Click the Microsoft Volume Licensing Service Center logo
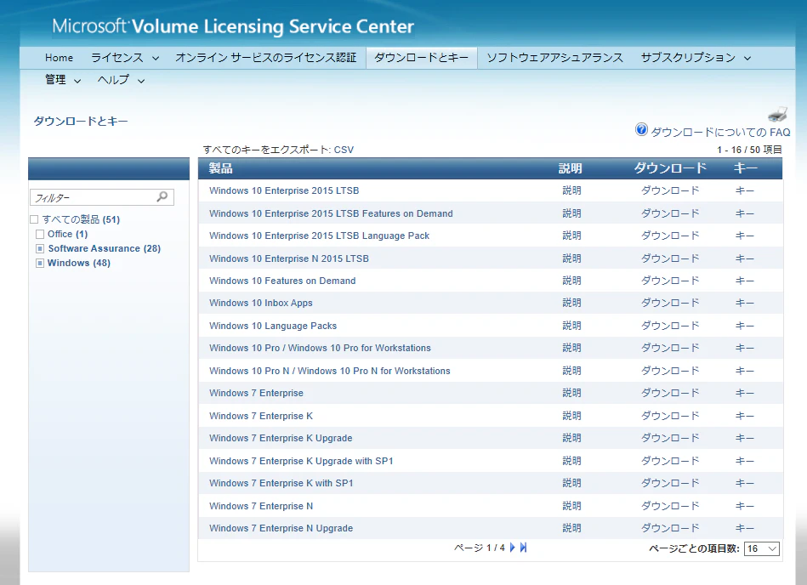 coord(233,26)
